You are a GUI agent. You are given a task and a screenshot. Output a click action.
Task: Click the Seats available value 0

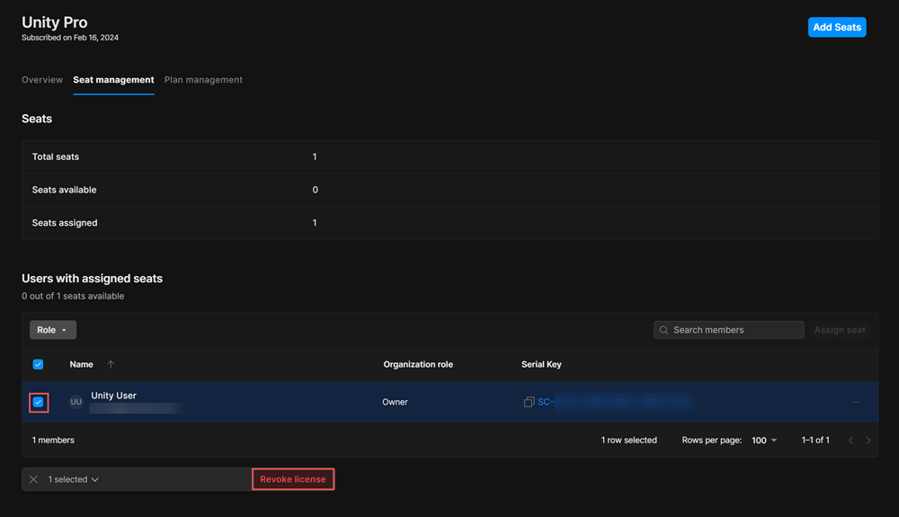315,190
